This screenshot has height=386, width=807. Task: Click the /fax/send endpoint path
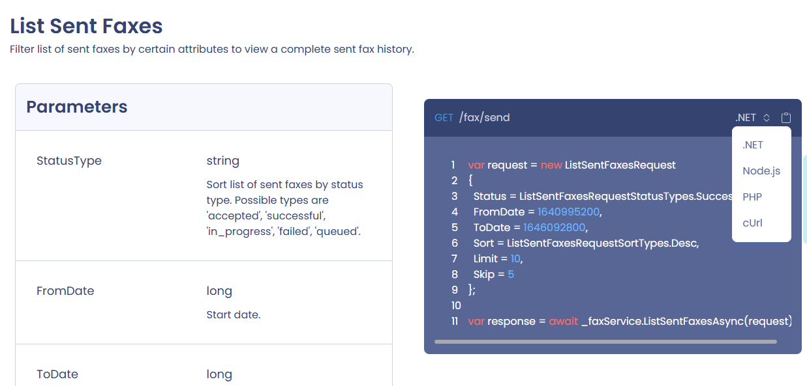click(485, 118)
